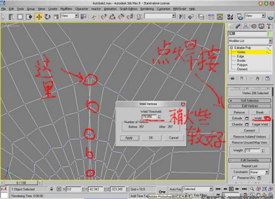
Task: Open the Material Editor icon
Action: tap(230, 17)
